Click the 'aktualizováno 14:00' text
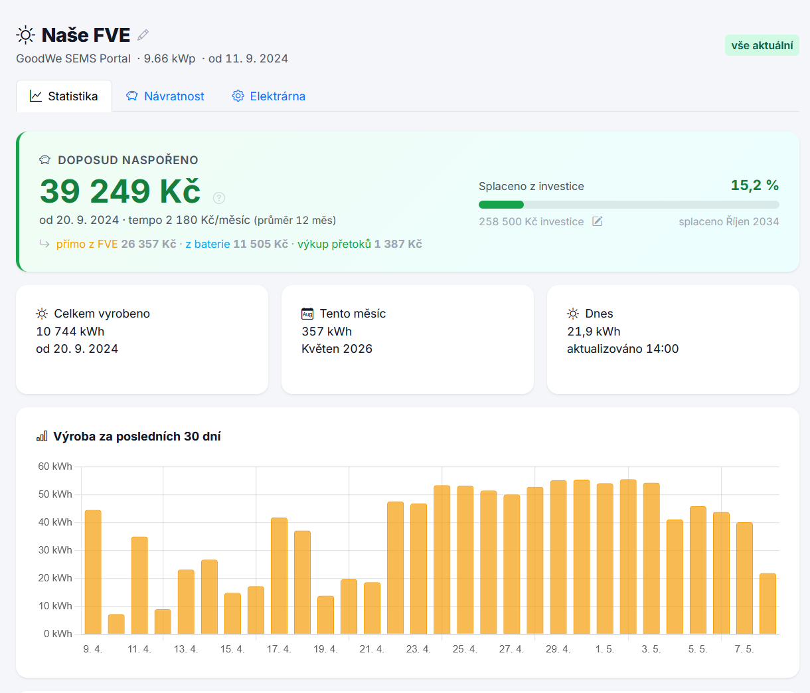 [623, 349]
